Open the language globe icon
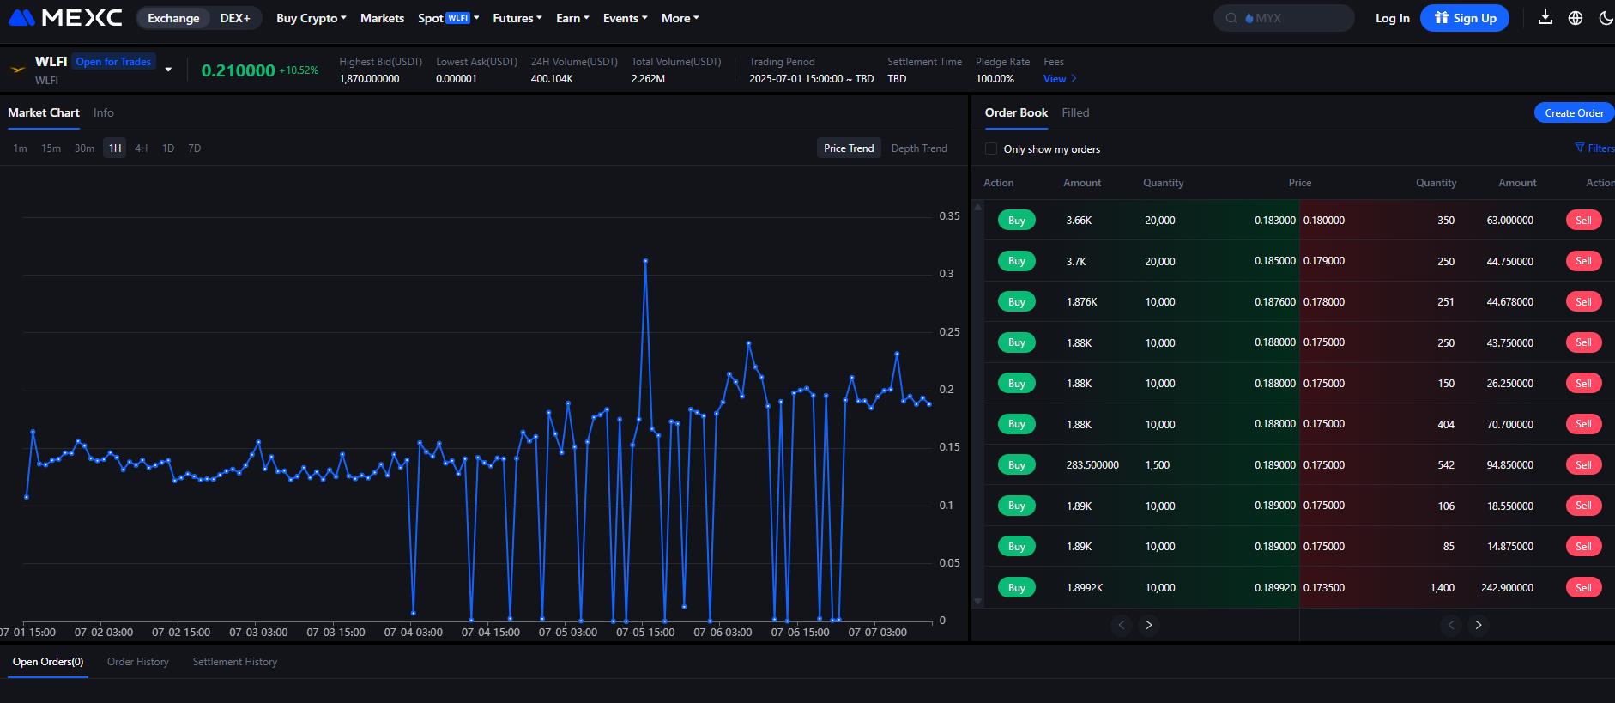Screen dimensions: 1615x703 click(1576, 18)
